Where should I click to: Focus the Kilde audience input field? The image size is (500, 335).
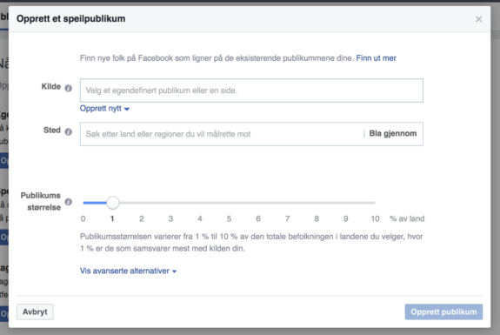pyautogui.click(x=251, y=90)
